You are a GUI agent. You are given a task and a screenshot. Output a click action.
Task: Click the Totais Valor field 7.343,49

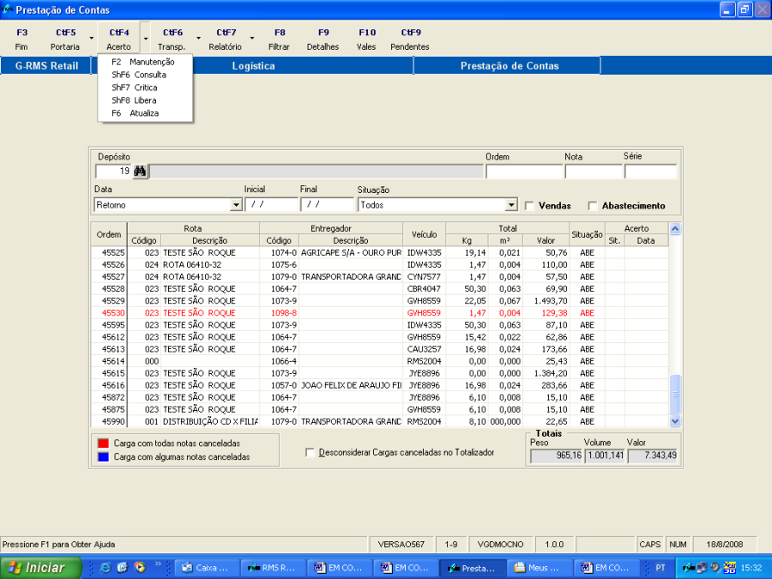pos(653,455)
